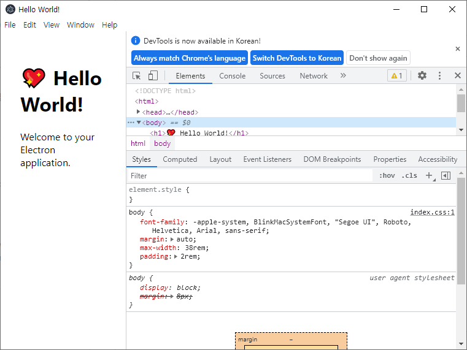467x350 pixels.
Task: Click the element.style rule block
Action: point(291,194)
